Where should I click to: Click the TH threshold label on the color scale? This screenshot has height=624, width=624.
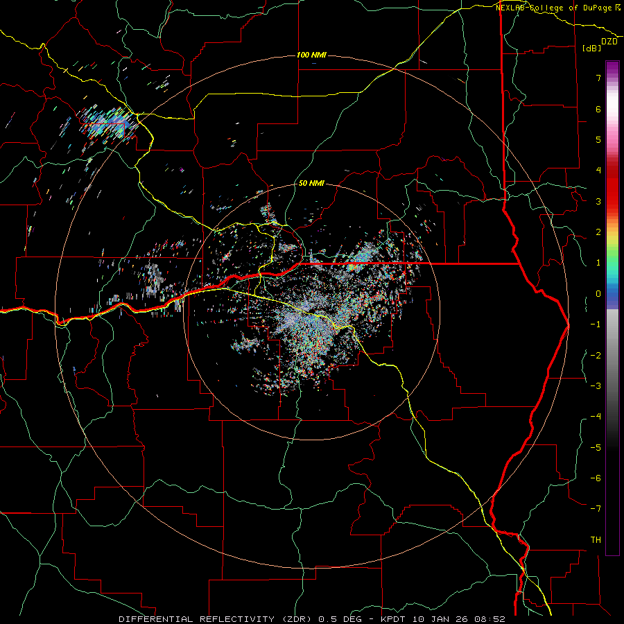point(596,540)
